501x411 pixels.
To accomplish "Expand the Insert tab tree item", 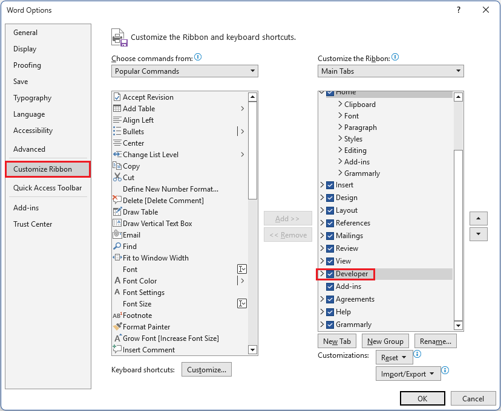I will pos(323,186).
